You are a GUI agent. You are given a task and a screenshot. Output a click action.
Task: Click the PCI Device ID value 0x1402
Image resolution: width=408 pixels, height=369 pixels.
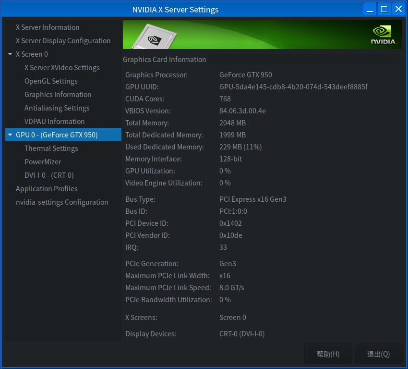(x=230, y=223)
